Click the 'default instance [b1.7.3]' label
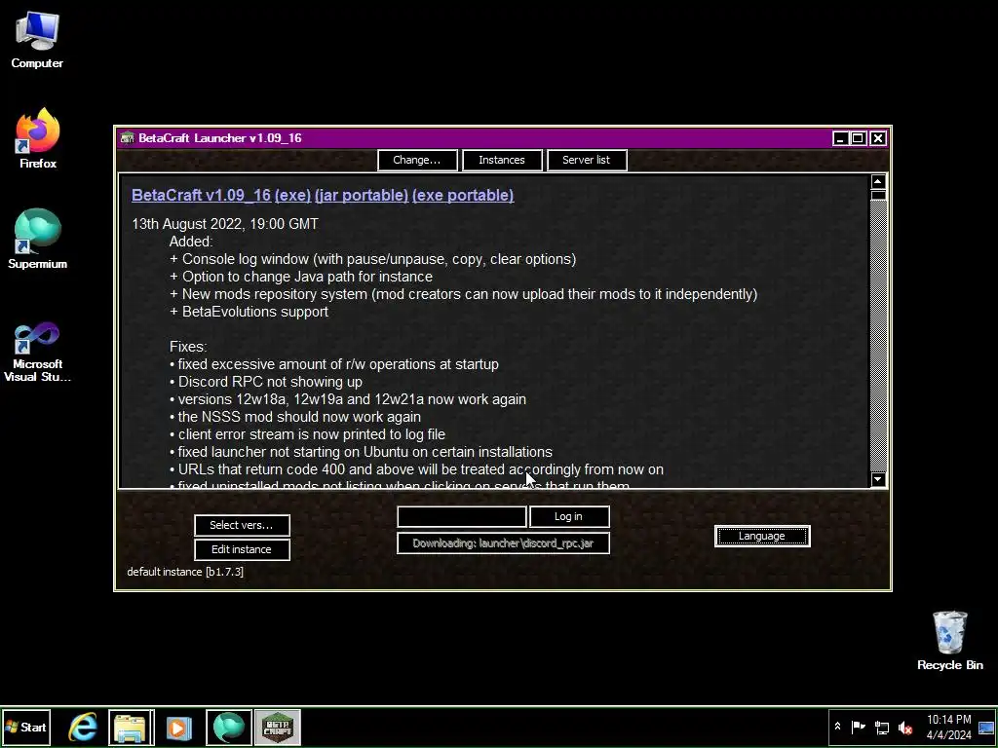This screenshot has width=998, height=748. point(185,572)
